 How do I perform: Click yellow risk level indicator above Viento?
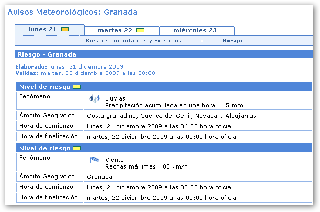[76, 149]
